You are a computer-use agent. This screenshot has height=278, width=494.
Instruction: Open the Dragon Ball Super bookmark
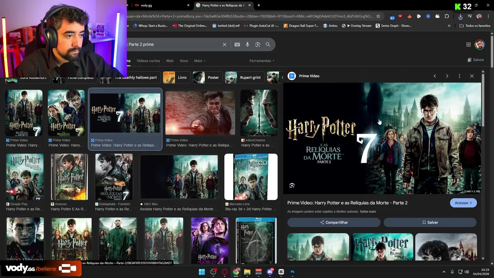tap(301, 26)
